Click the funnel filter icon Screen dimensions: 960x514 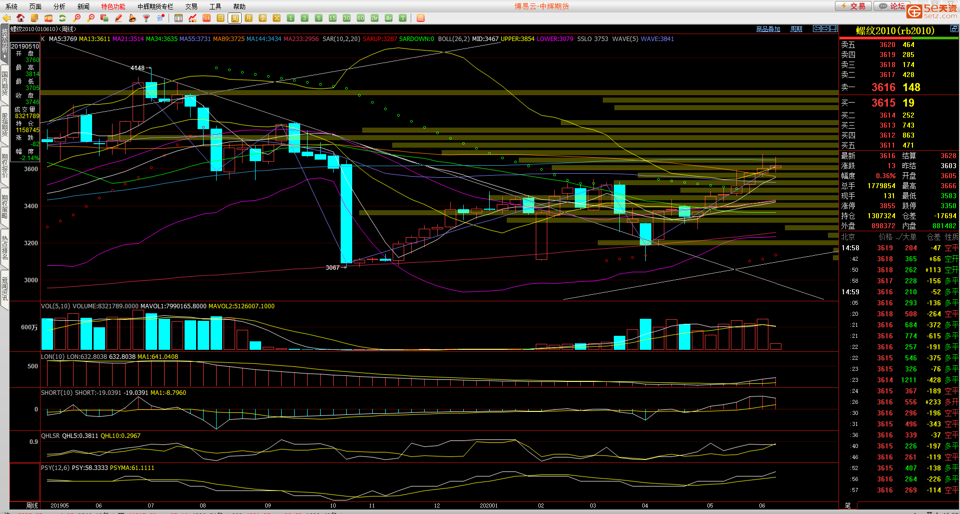click(x=147, y=18)
